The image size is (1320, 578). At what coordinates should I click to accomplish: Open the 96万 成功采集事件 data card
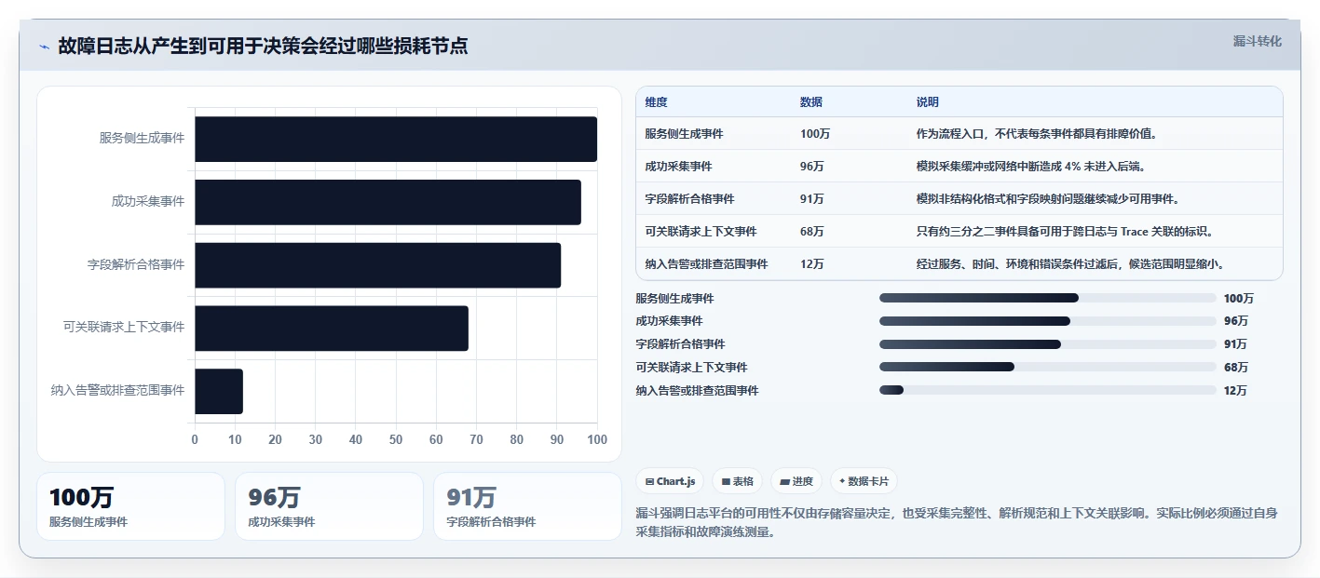tap(330, 506)
